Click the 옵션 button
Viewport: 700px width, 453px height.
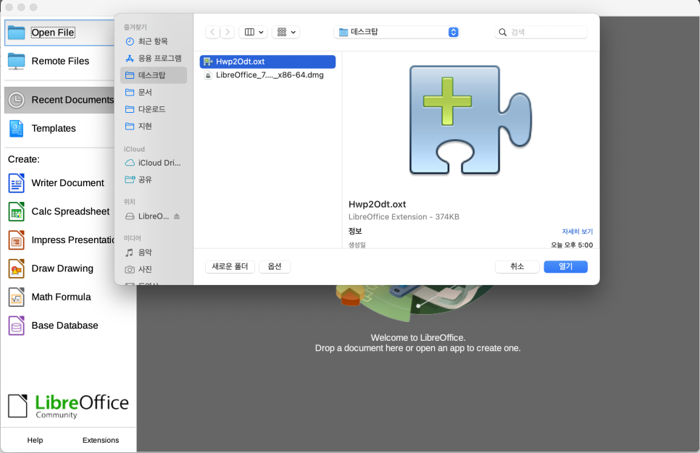(x=275, y=266)
